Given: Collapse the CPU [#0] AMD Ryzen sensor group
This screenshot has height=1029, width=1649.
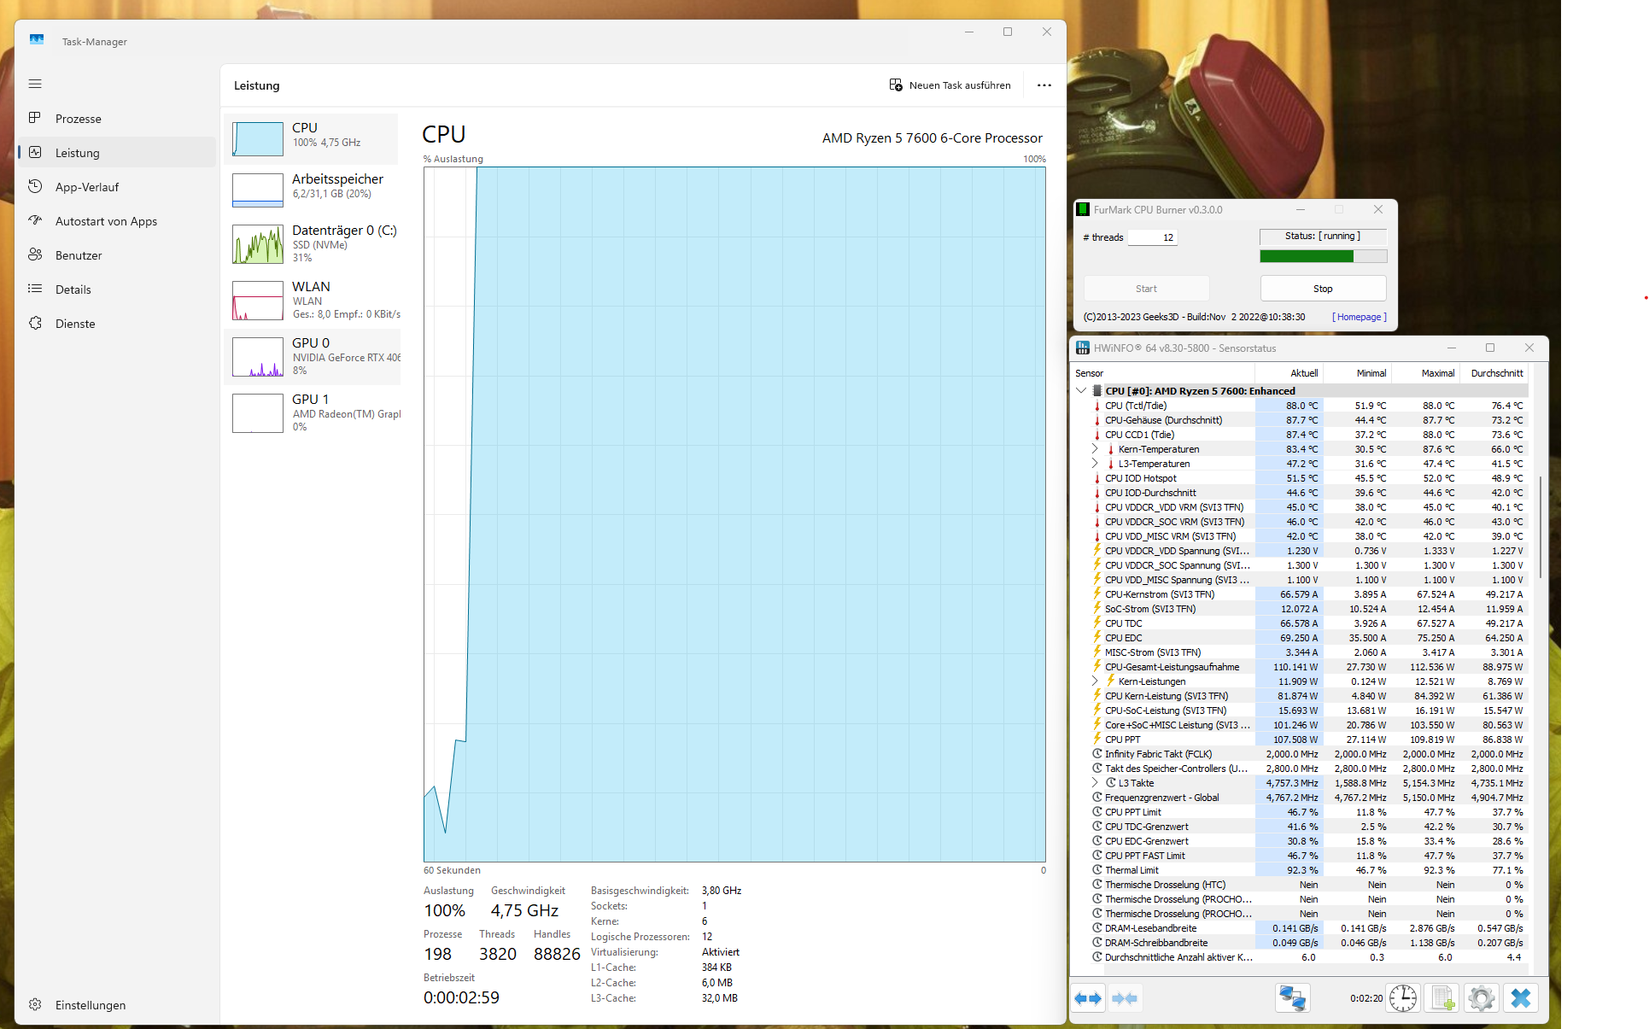Looking at the screenshot, I should click(x=1081, y=391).
